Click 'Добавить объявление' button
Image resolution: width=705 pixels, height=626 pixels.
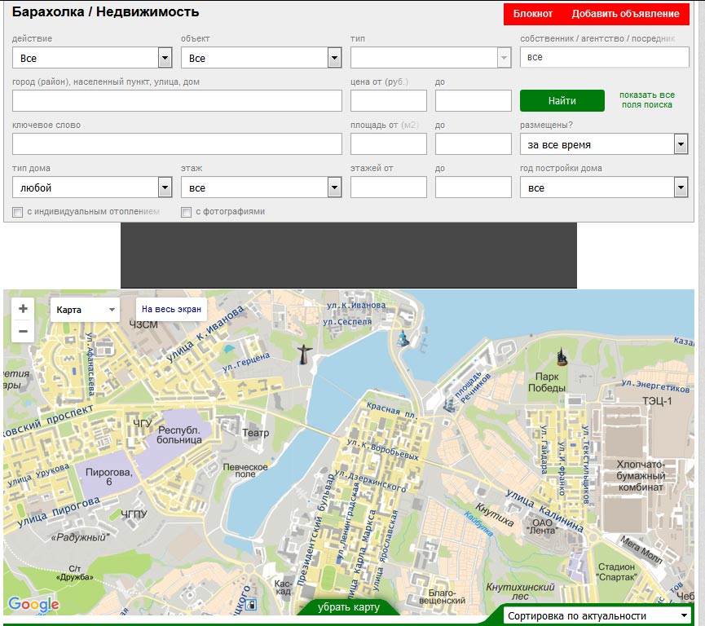[625, 14]
